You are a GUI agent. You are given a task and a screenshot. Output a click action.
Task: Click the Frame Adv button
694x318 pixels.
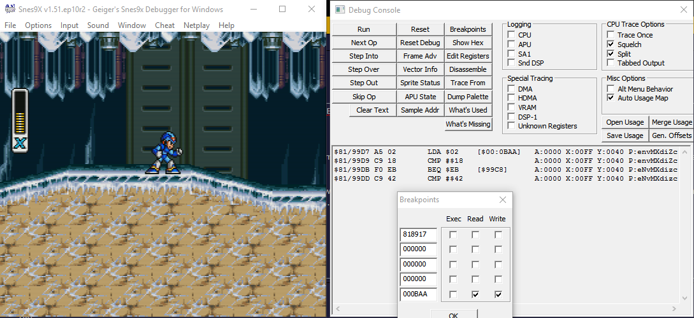pyautogui.click(x=420, y=56)
